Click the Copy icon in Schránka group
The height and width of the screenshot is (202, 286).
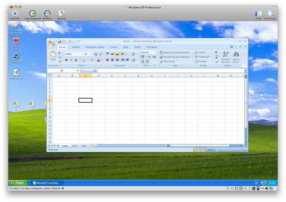[x=59, y=57]
